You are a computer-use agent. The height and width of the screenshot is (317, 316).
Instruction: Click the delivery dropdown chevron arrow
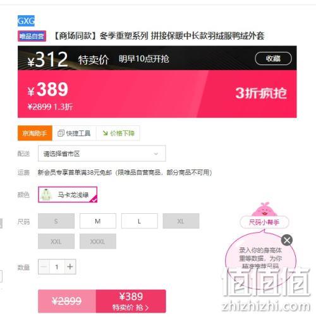(x=156, y=154)
